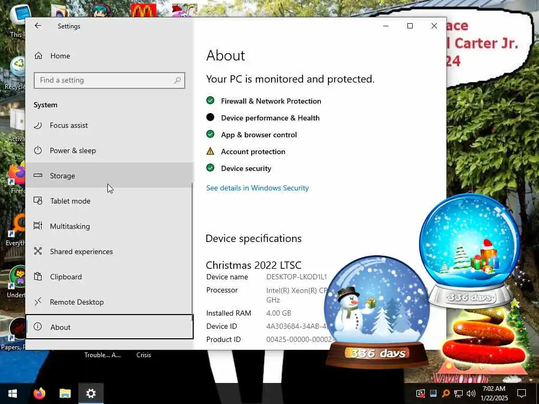The image size is (539, 404).
Task: Click the Settings gear taskbar button
Action: click(91, 393)
